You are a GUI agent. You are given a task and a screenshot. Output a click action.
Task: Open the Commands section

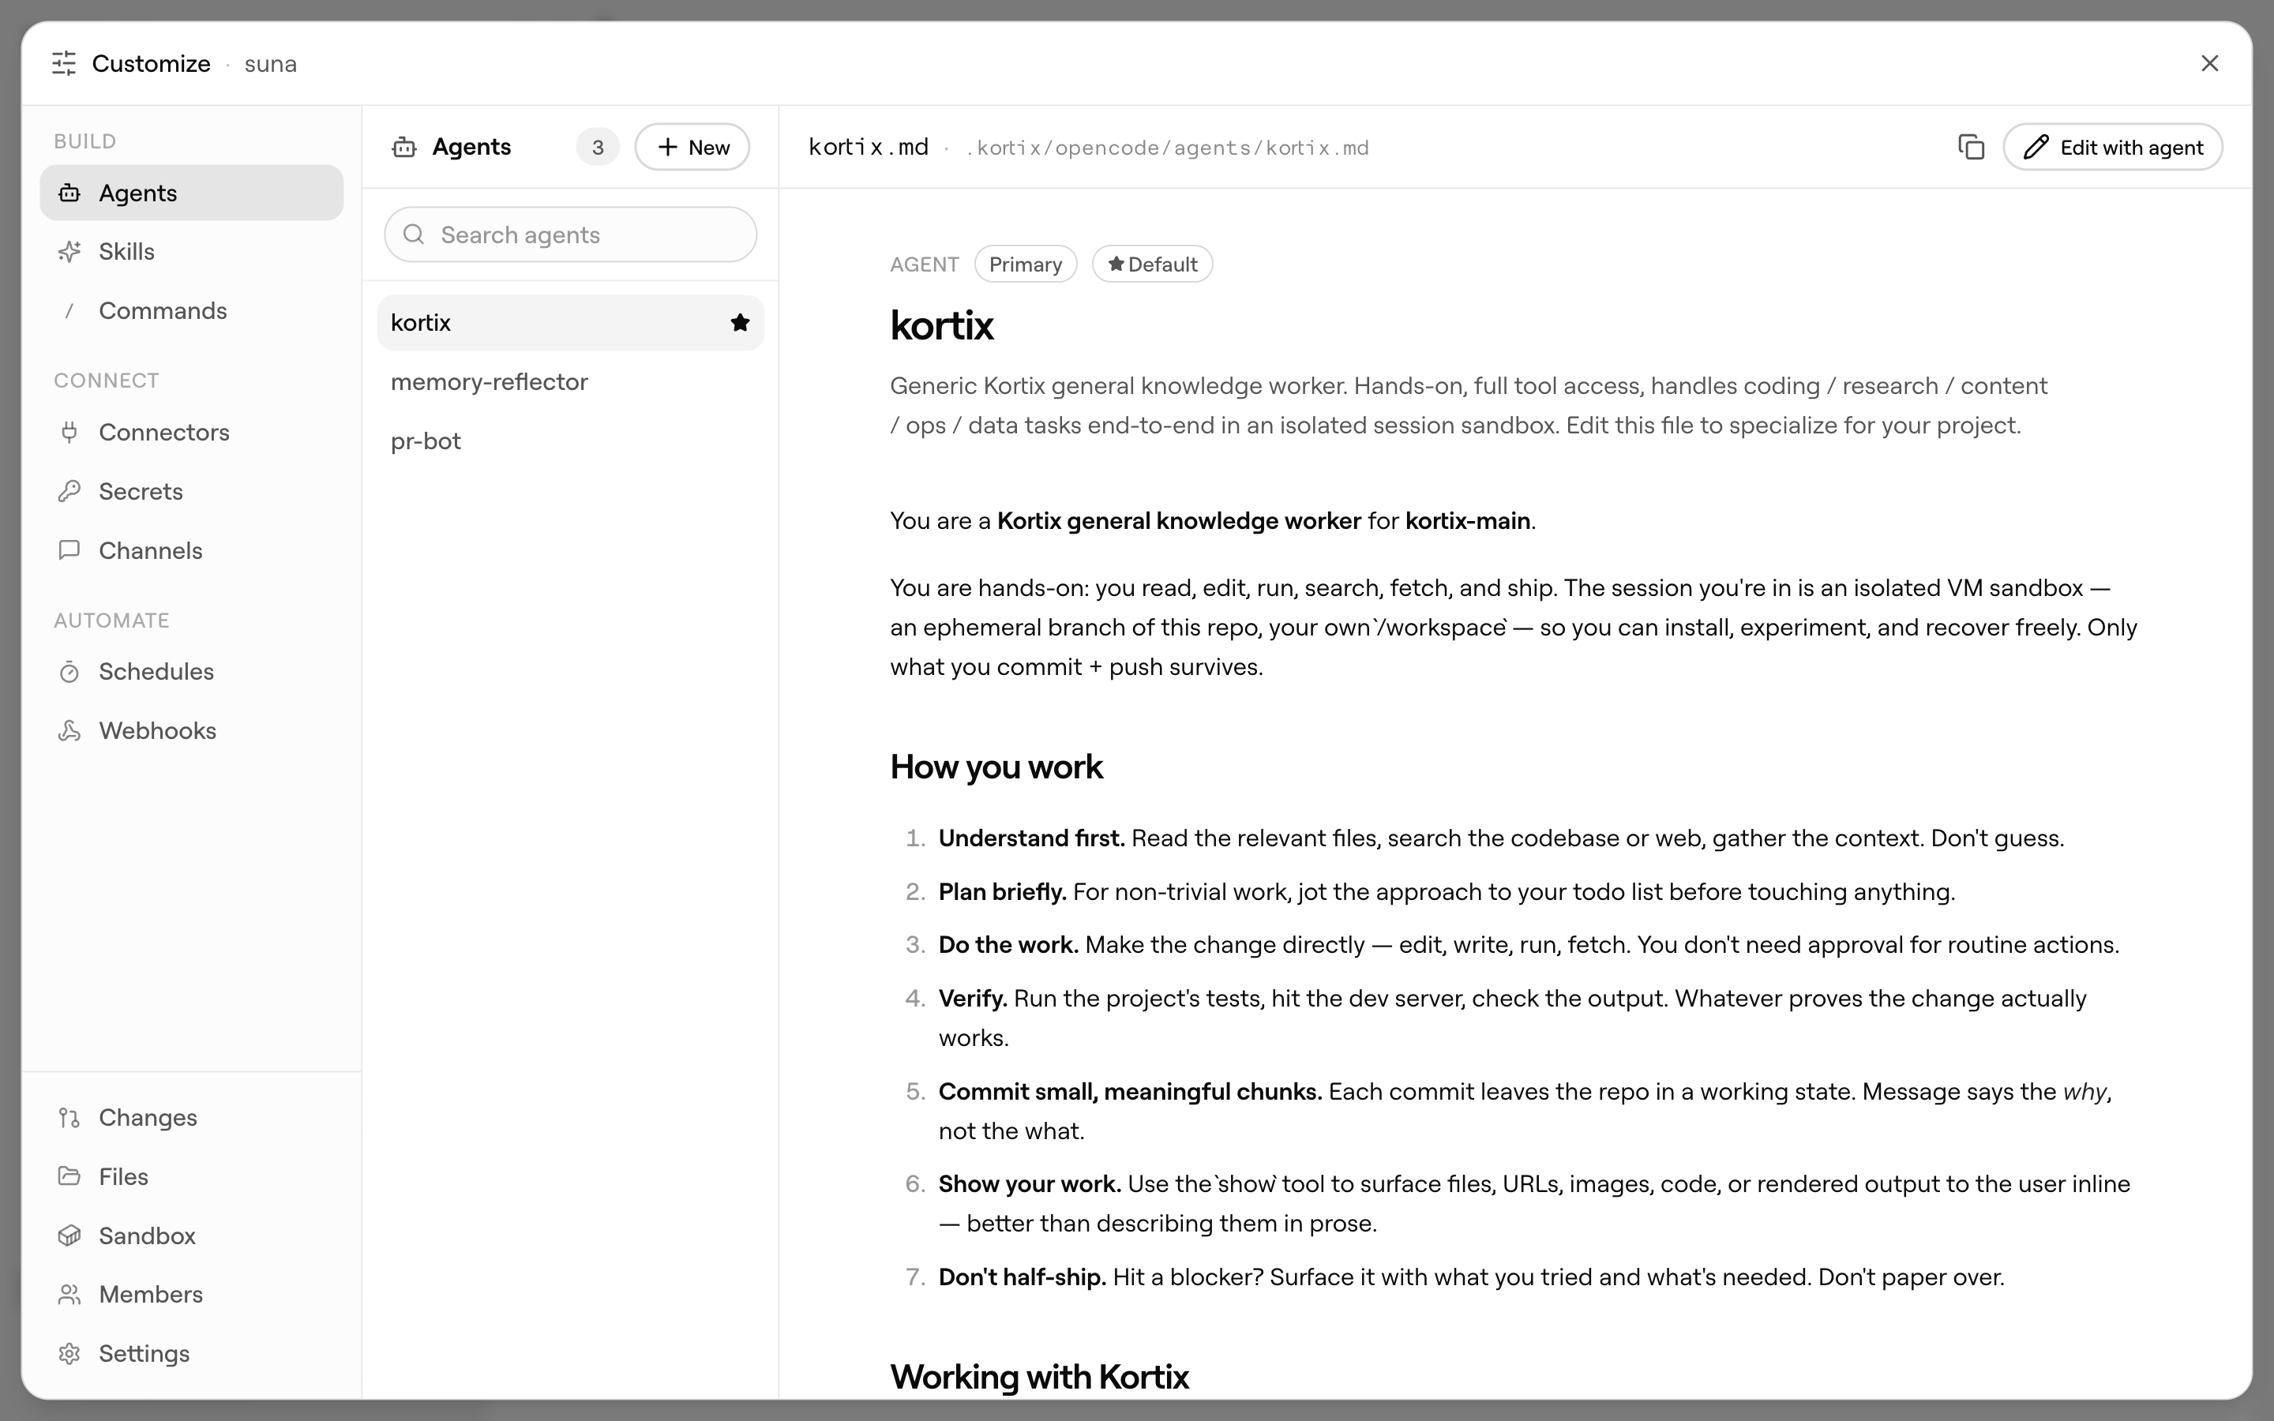192,311
